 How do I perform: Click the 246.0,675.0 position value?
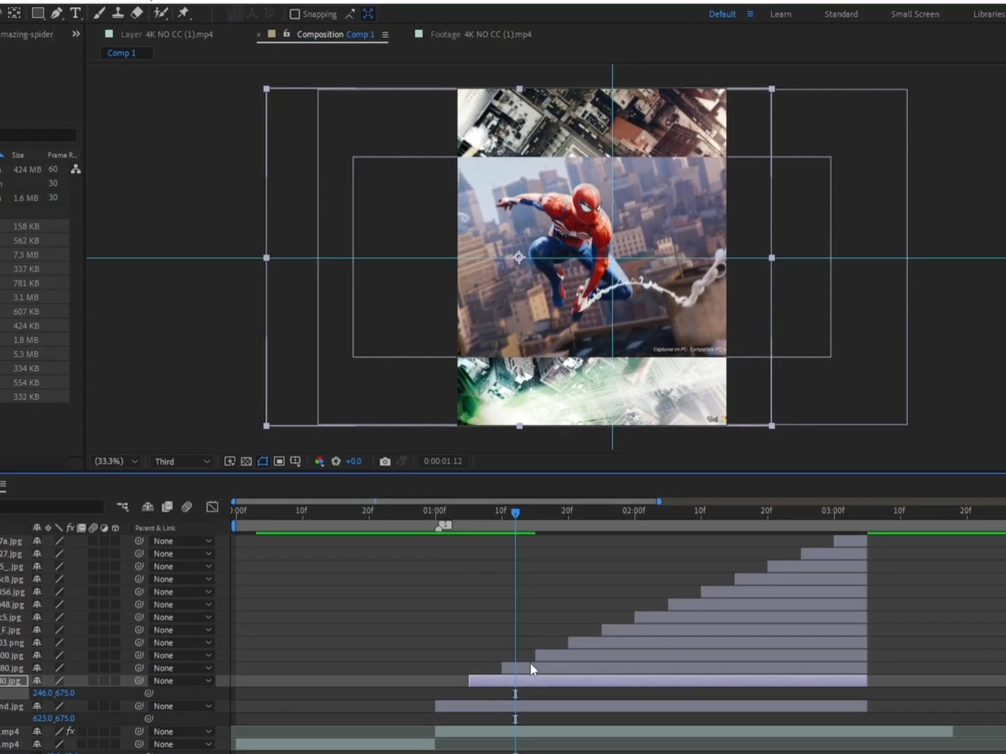[53, 693]
